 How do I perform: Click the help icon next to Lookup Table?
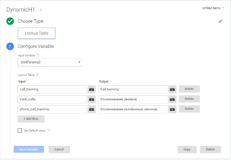pos(37,75)
